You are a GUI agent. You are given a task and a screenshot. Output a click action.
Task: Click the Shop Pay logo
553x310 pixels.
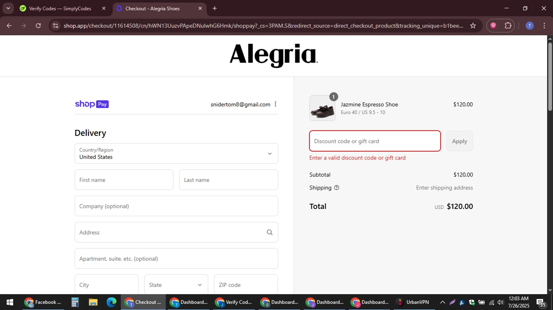pos(92,104)
